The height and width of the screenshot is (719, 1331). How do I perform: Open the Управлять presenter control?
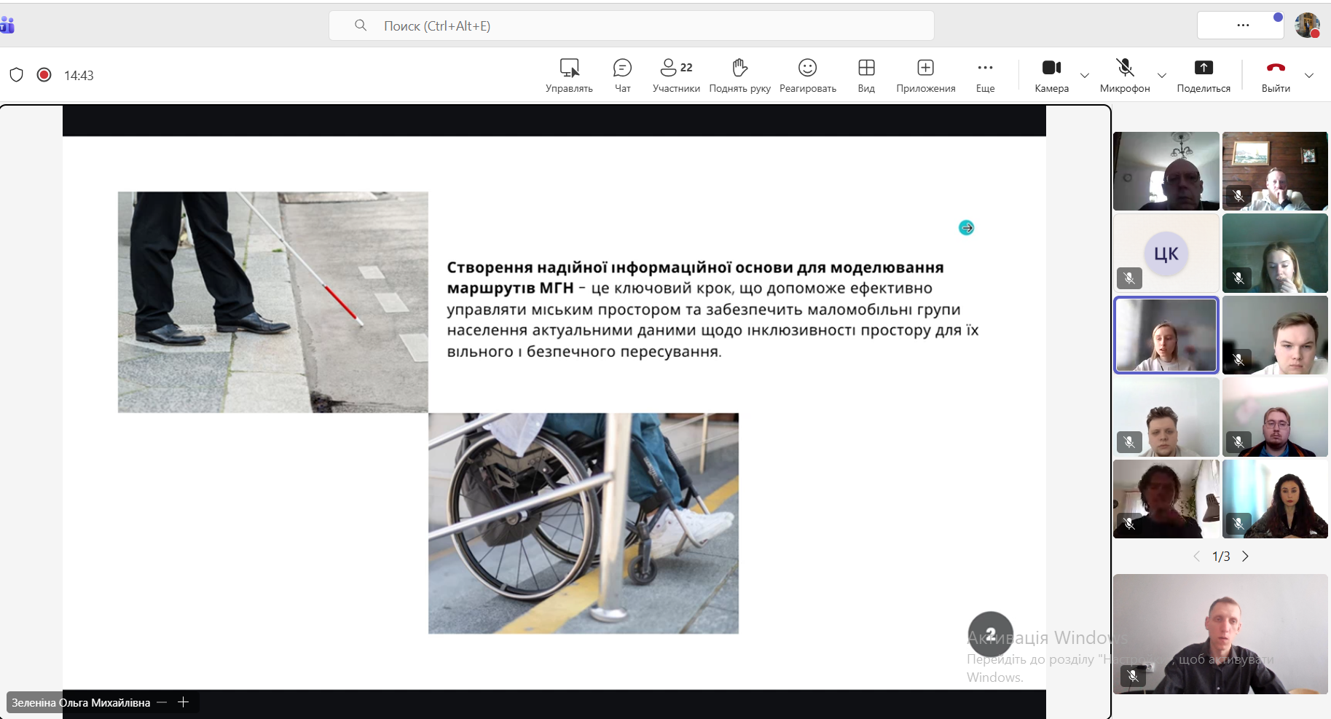pos(569,75)
